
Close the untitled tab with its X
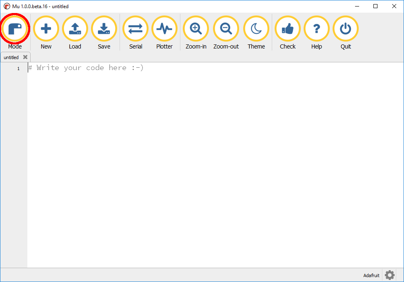[x=25, y=57]
